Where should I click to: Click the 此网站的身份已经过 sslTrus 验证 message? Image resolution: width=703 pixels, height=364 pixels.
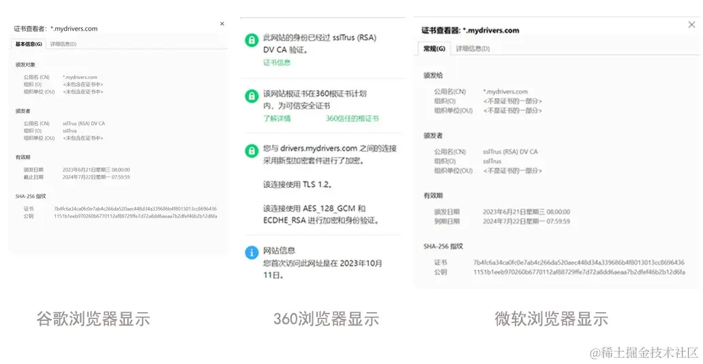pos(320,44)
